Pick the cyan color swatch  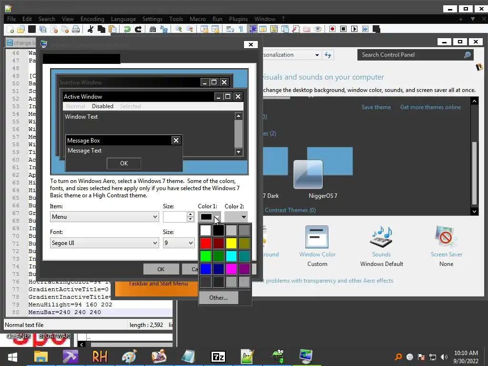coord(231,256)
